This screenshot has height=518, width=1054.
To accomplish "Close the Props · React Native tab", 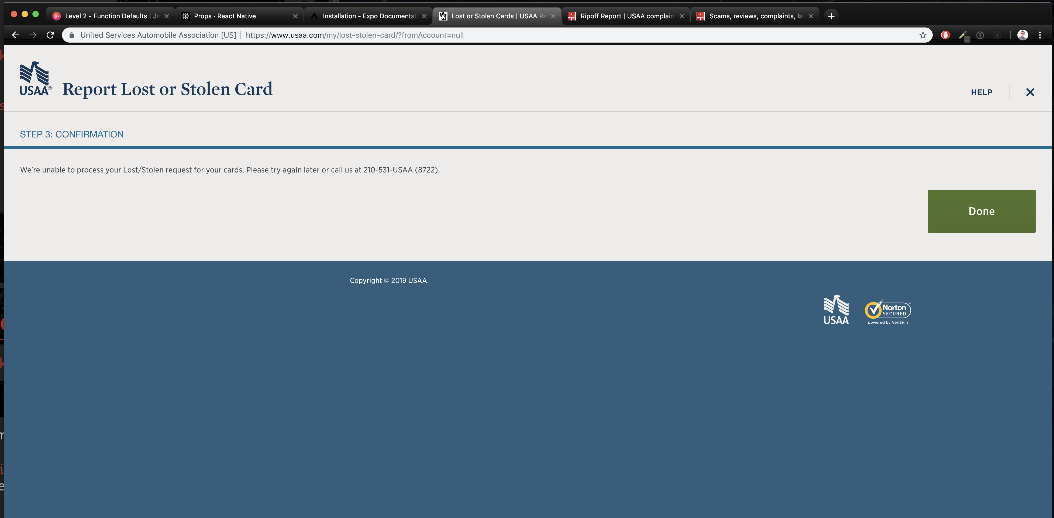I will (x=295, y=16).
